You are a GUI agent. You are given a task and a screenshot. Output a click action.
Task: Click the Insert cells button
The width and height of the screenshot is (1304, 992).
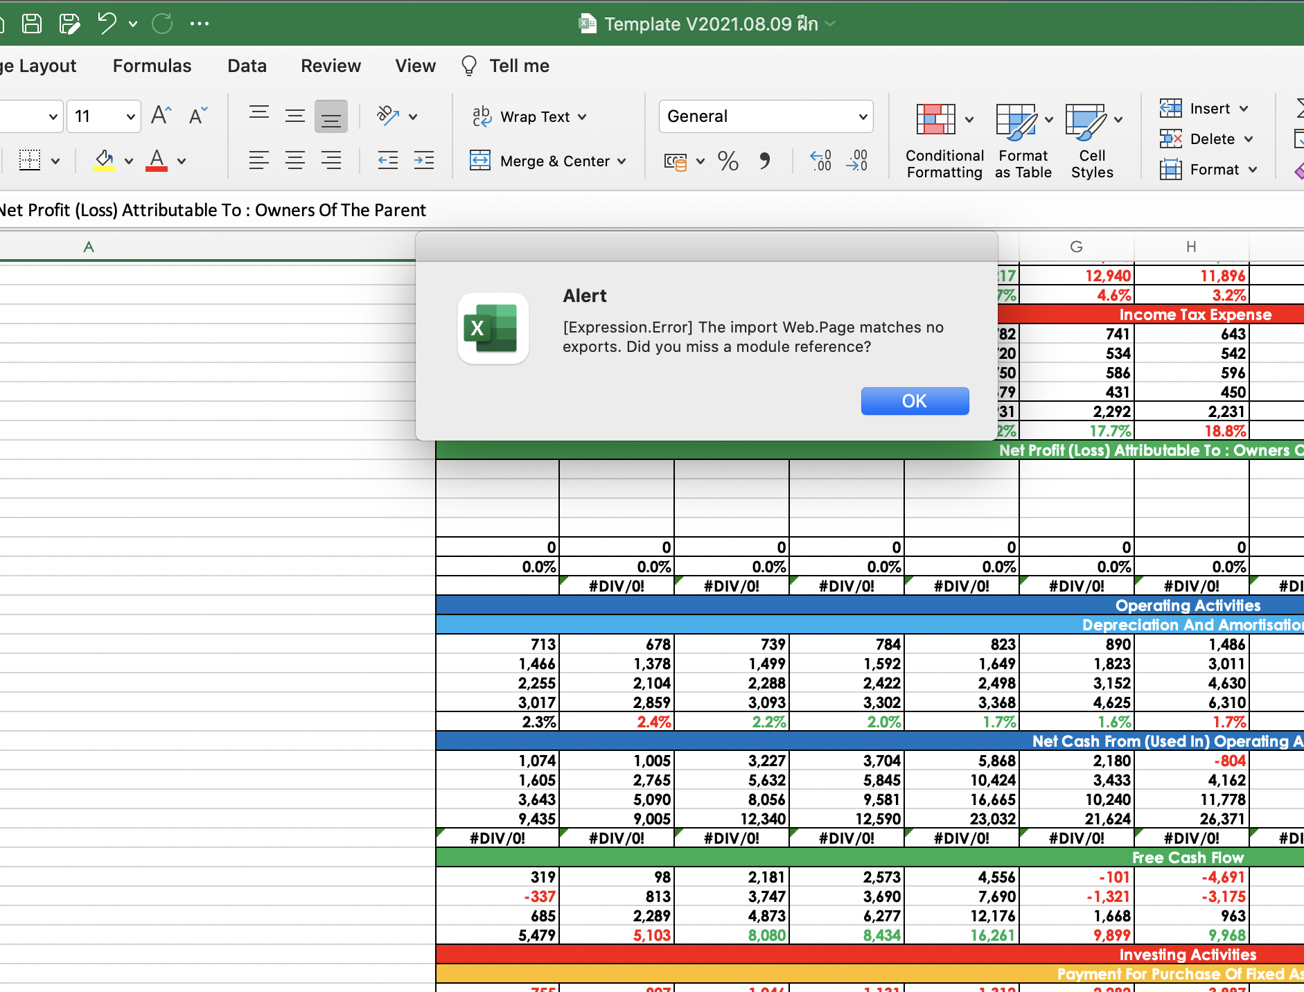pyautogui.click(x=1208, y=109)
